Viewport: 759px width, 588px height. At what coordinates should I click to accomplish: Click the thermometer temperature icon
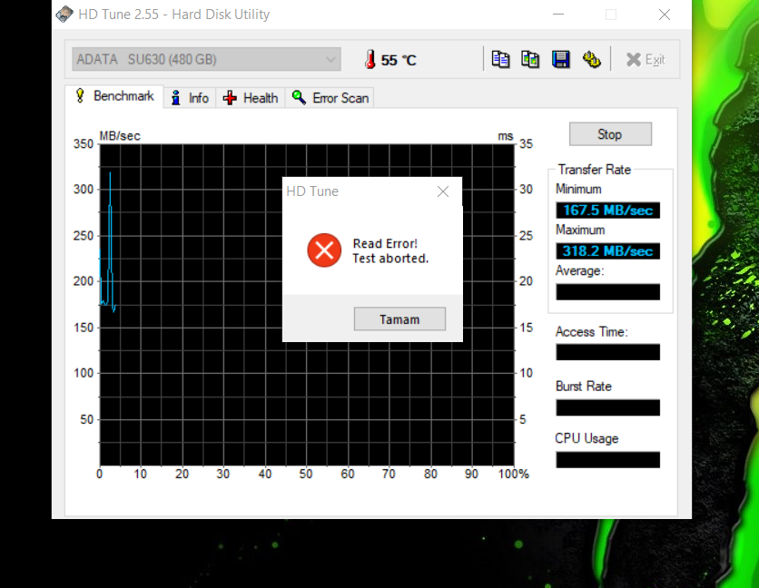(370, 60)
